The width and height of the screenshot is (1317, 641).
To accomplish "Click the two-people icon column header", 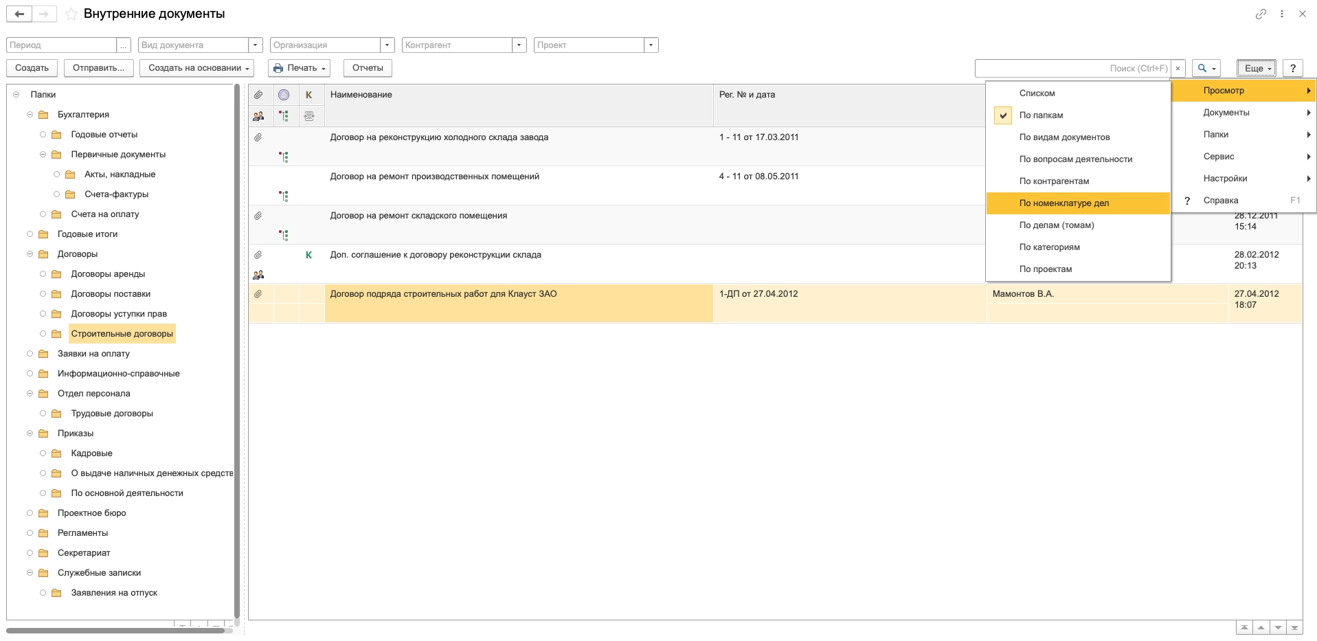I will point(258,117).
